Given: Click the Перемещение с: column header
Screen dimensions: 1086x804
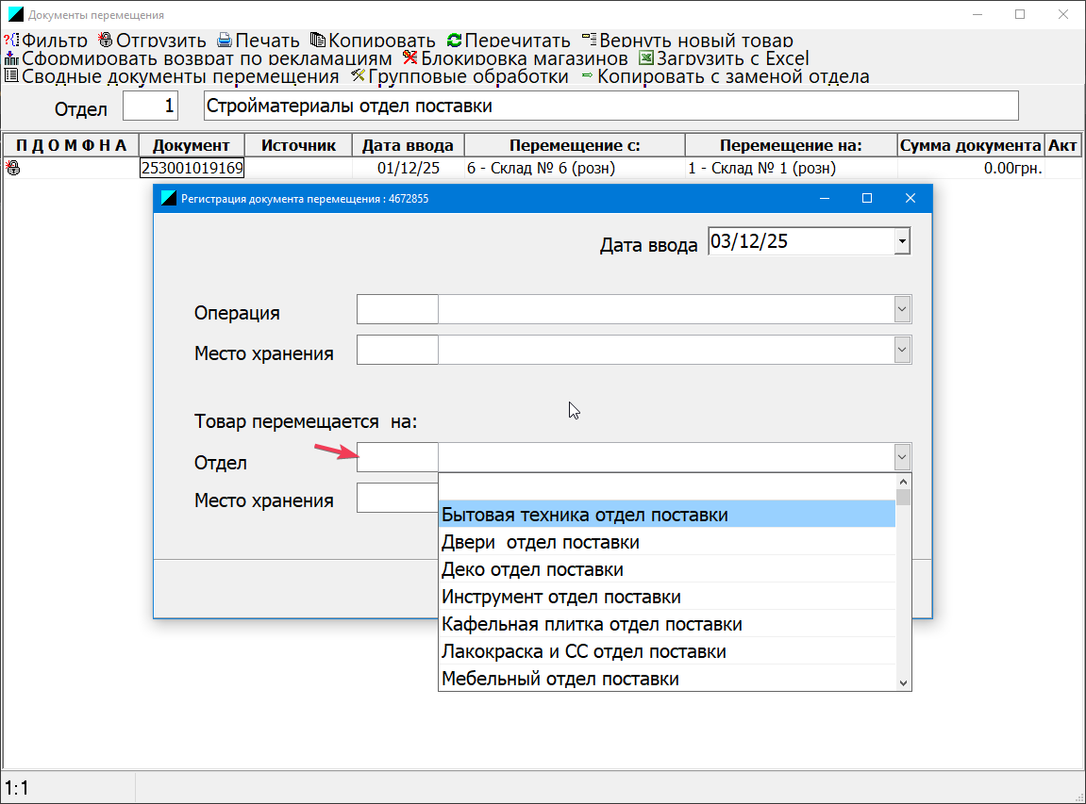Looking at the screenshot, I should click(x=575, y=145).
